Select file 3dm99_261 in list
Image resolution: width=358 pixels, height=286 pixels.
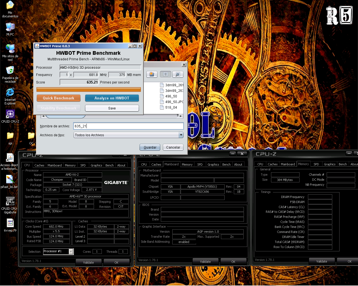[x=172, y=85]
